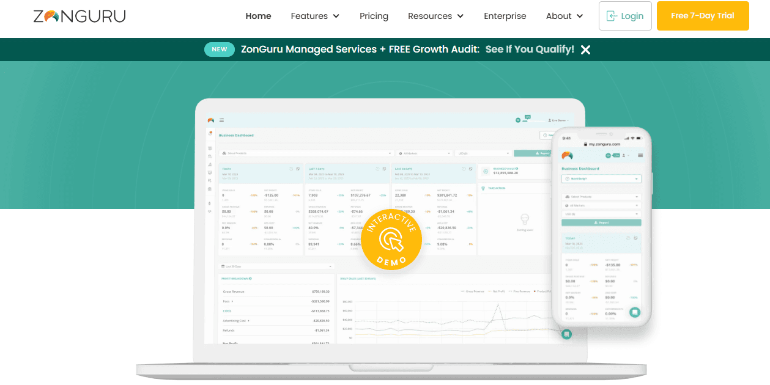Open the USD dropdown on the phone mockup
Screen dimensions: 770x385
click(601, 214)
